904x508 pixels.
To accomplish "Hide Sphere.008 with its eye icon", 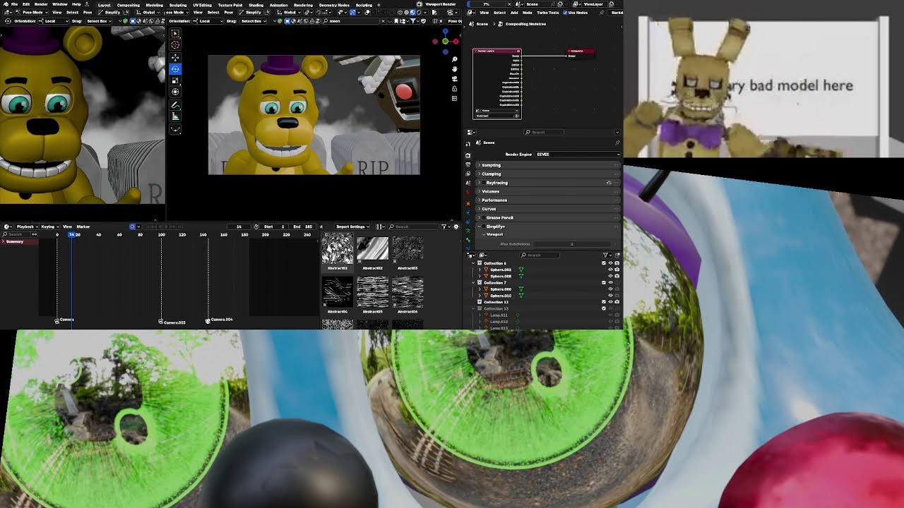I will (611, 276).
